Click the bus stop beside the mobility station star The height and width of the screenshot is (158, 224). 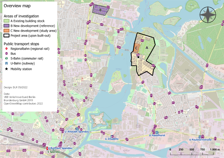coord(138,55)
